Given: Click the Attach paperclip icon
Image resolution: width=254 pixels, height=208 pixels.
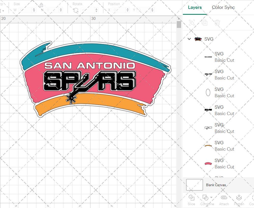Looking at the screenshot, I should 224,198.
